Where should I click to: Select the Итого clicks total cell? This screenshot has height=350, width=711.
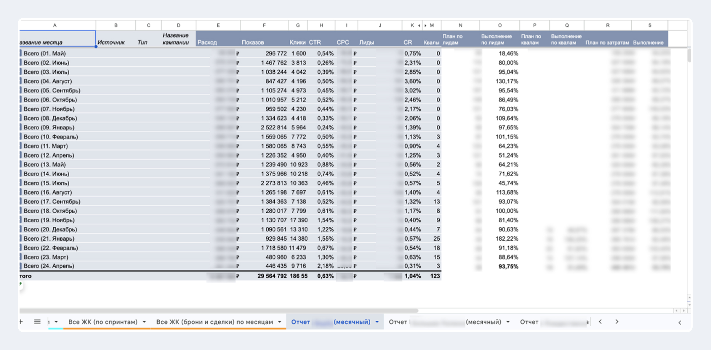tap(298, 276)
